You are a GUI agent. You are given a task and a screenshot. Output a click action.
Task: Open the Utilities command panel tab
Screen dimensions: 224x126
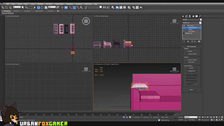pyautogui.click(x=200, y=16)
